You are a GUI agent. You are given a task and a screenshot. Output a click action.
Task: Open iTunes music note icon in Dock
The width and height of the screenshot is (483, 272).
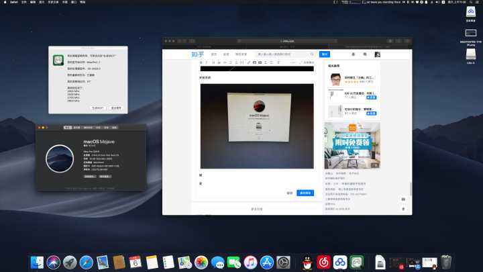250,263
